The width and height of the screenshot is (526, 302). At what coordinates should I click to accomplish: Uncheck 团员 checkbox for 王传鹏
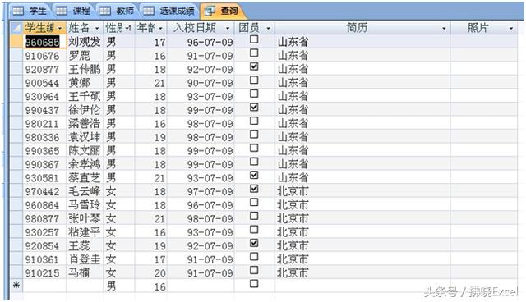(254, 66)
